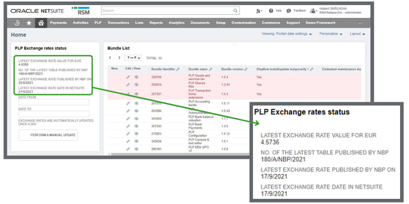The width and height of the screenshot is (409, 204).
Task: Click the search magnifier icon
Action: tap(236, 11)
